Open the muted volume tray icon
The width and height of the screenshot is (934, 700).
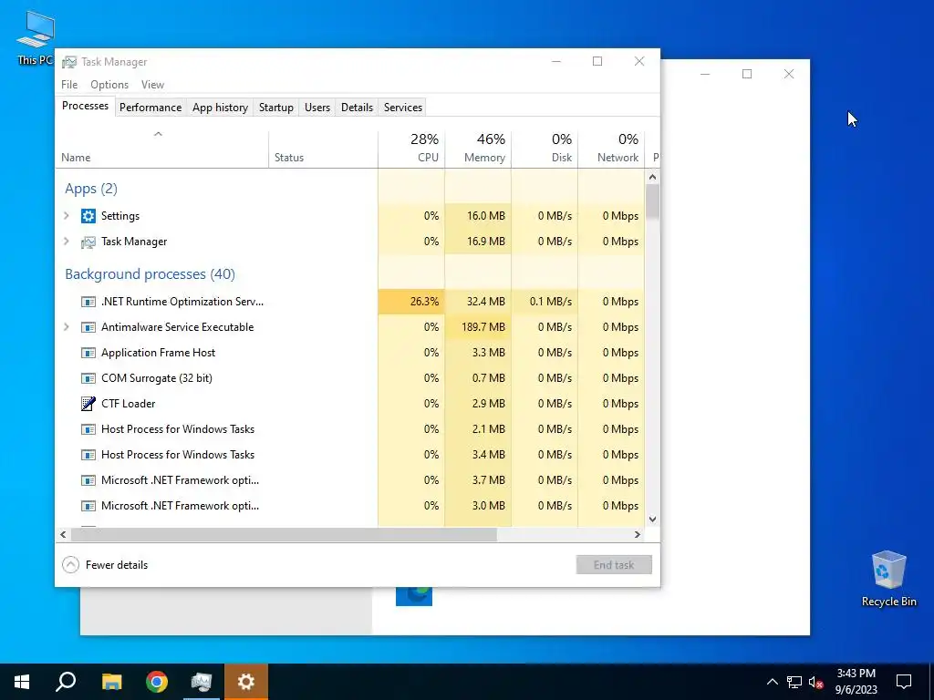tap(816, 682)
